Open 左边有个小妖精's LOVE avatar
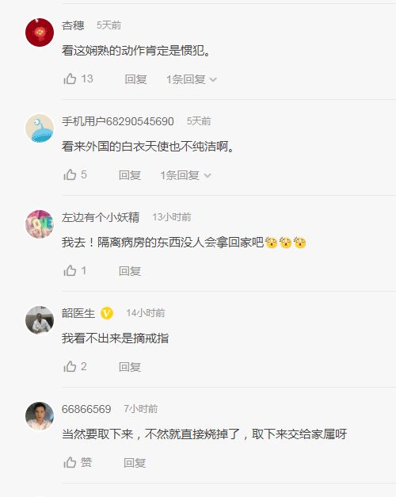Viewport: 396px width, 497px height. [x=40, y=224]
